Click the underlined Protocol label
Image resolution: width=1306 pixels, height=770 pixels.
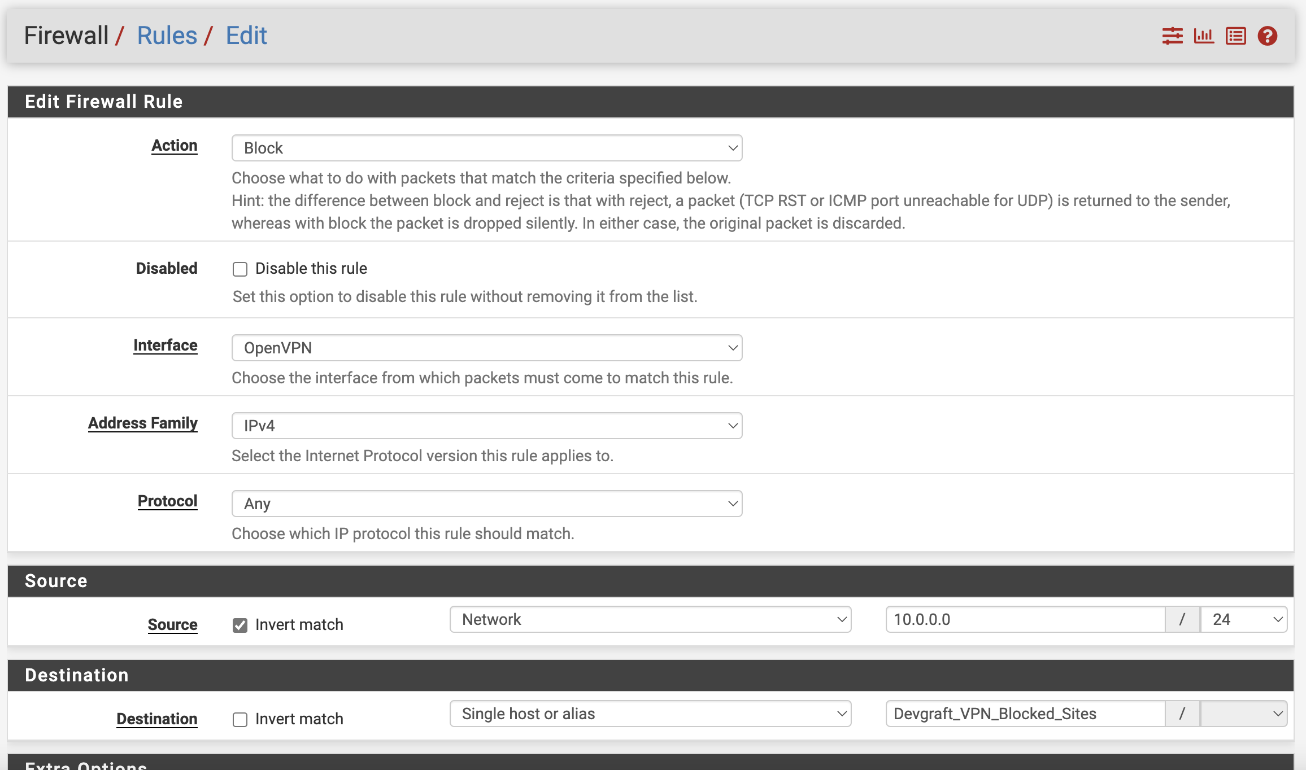tap(167, 501)
